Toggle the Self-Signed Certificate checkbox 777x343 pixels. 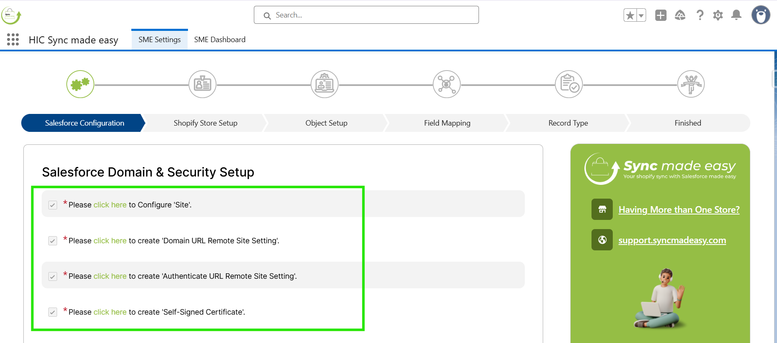(x=53, y=312)
